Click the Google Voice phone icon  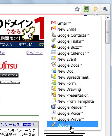[54, 112]
